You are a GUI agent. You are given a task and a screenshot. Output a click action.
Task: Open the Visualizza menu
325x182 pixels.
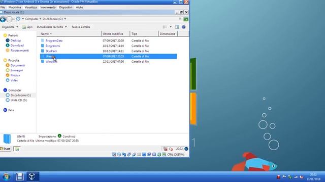point(30,7)
